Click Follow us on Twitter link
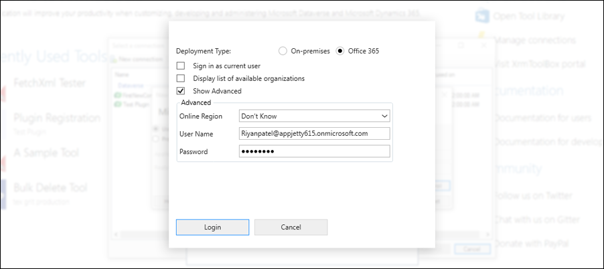Viewport: 604px width, 269px height. tap(533, 195)
